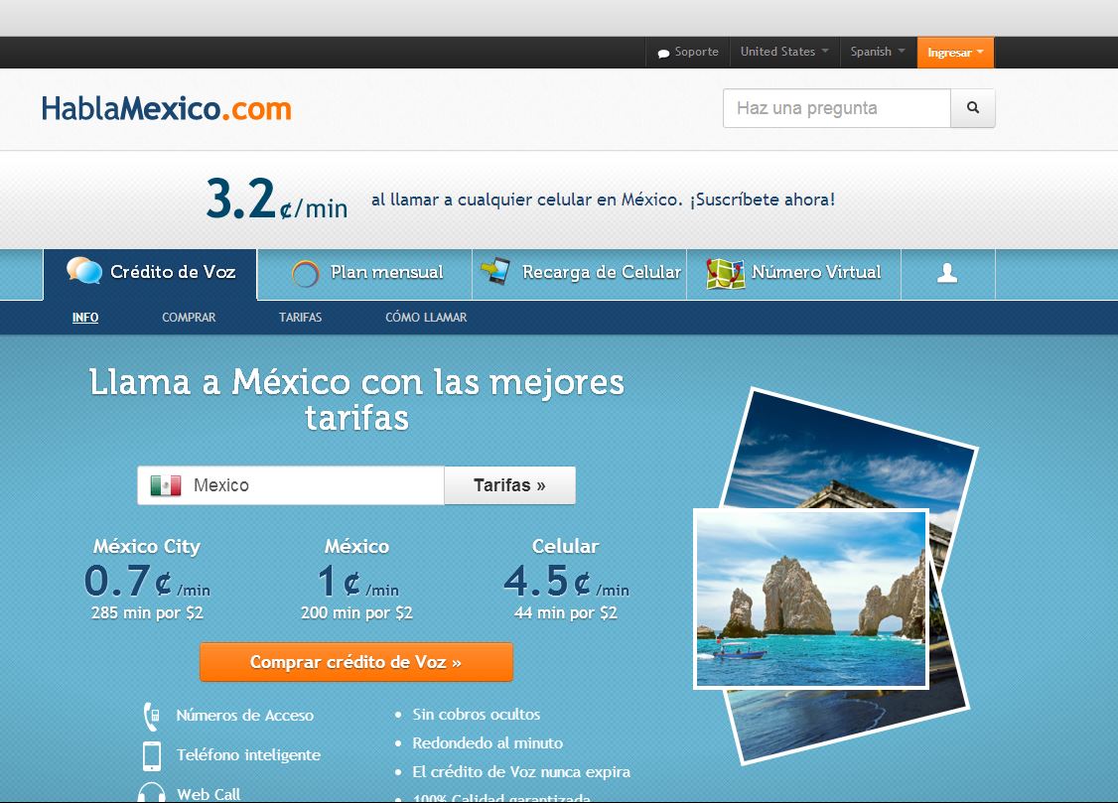The width and height of the screenshot is (1118, 803).
Task: Click the Mexican flag icon
Action: click(x=166, y=485)
